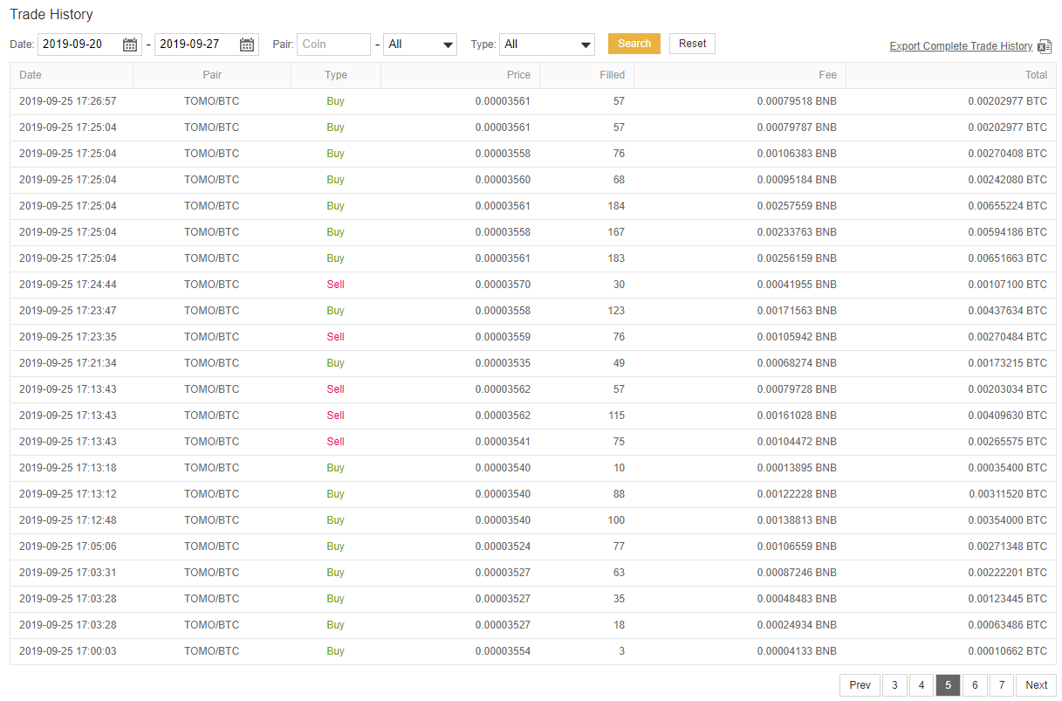Click the orange Search button
The image size is (1062, 701).
point(634,44)
